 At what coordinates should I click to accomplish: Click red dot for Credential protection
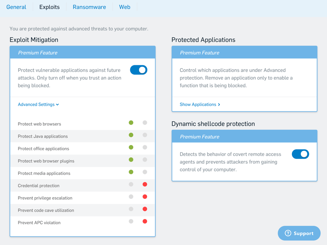click(145, 184)
